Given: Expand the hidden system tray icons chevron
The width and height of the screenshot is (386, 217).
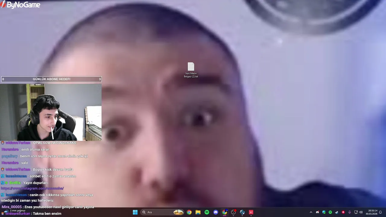Looking at the screenshot, I should (311, 212).
